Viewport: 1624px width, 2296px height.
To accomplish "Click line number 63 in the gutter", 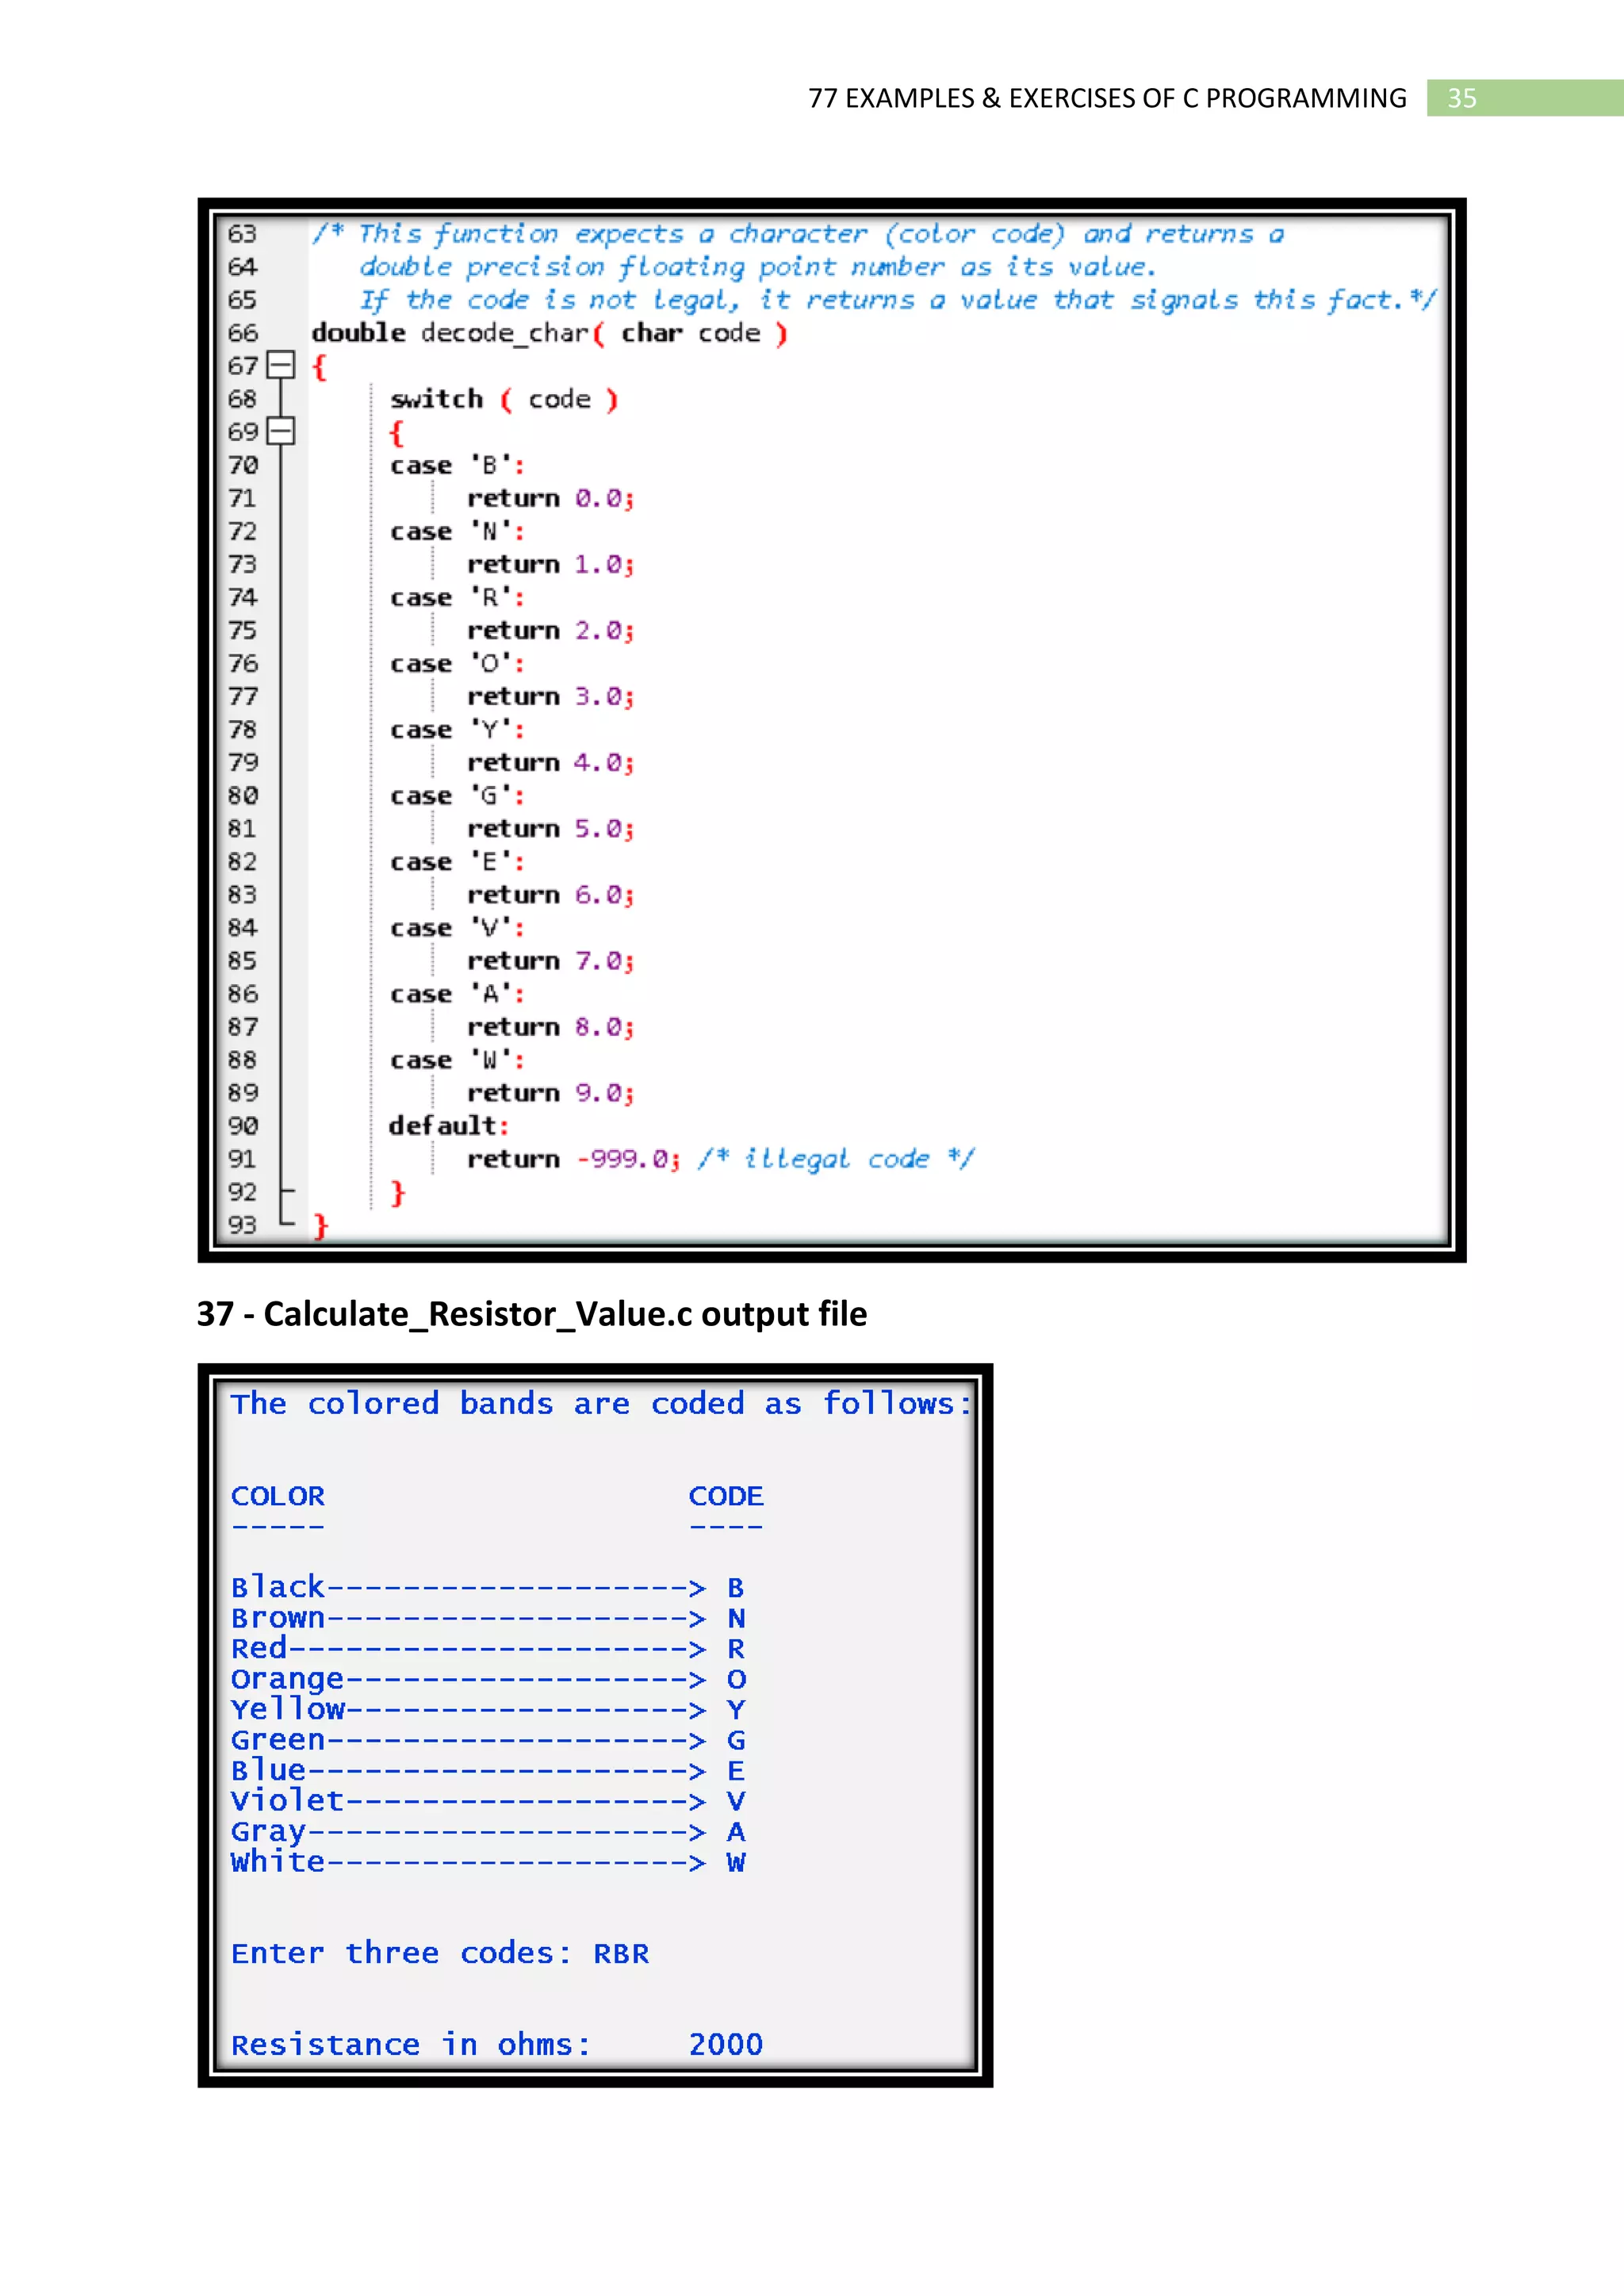I will (x=242, y=234).
